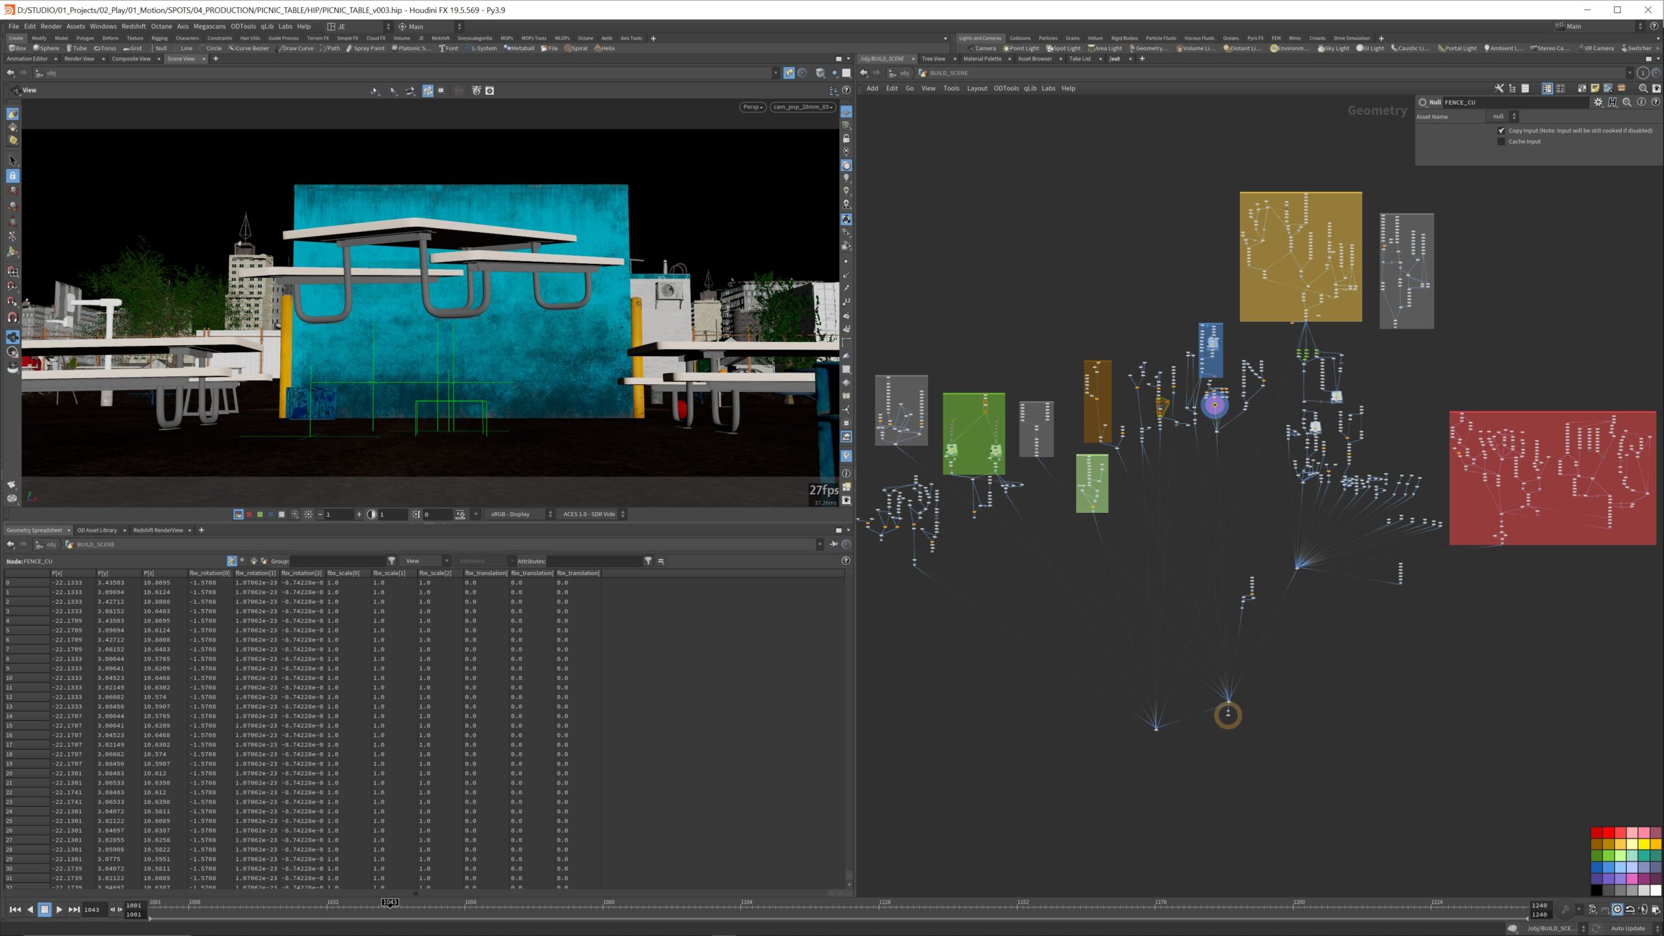Open the ACES 1.0 - SDR Video dropdown
Viewport: 1664px width, 936px height.
[592, 514]
